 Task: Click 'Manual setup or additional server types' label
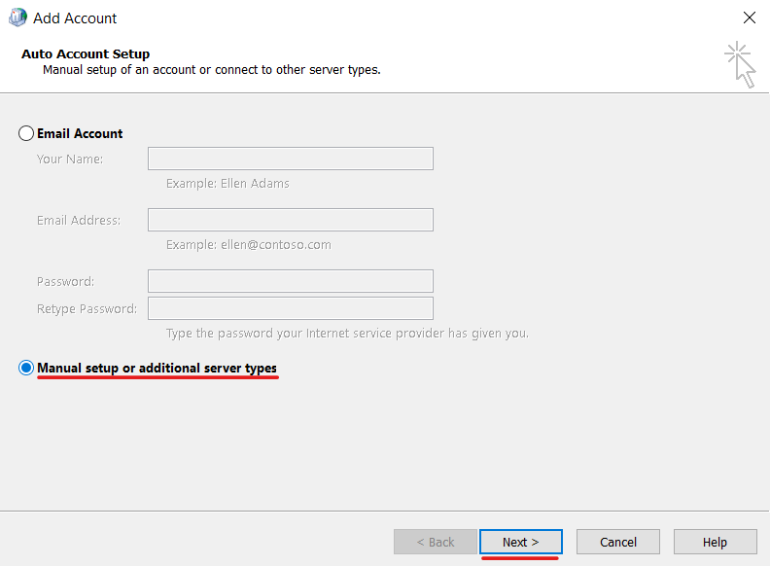coord(157,369)
